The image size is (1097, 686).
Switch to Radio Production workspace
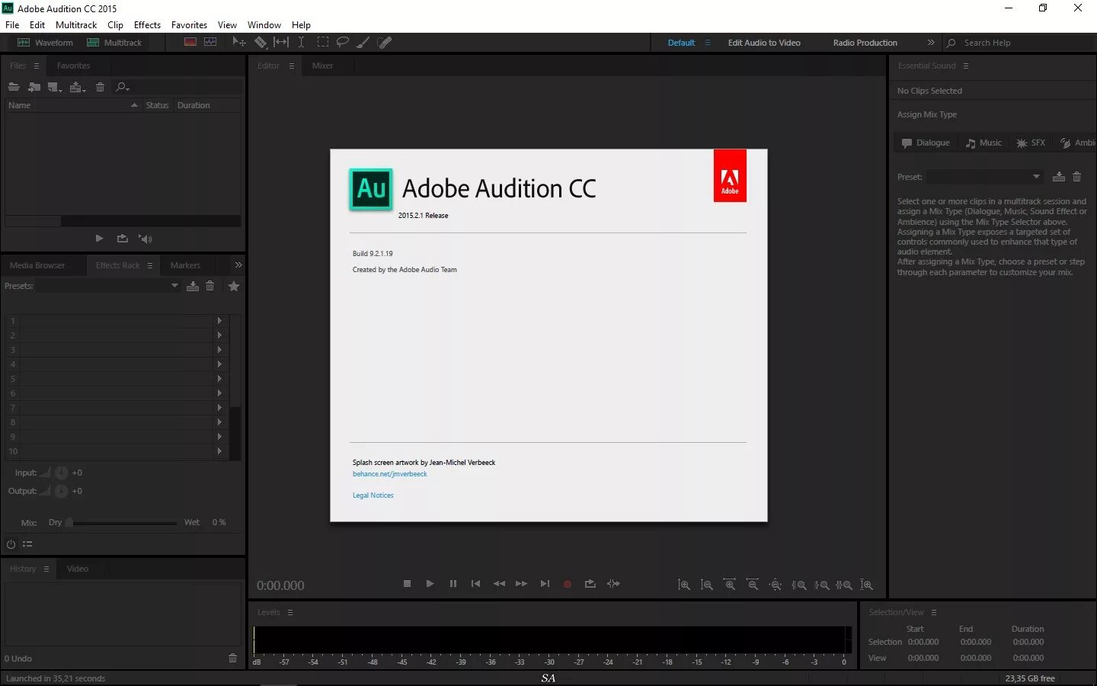click(x=865, y=43)
